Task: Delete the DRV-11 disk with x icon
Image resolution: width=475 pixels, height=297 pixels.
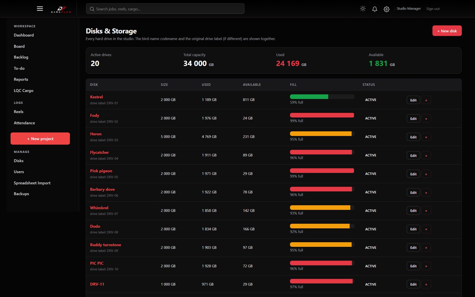Action: pos(426,284)
